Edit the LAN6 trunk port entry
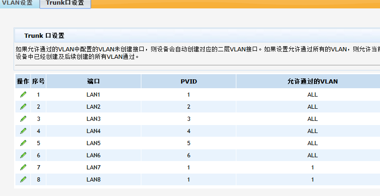 [23, 155]
